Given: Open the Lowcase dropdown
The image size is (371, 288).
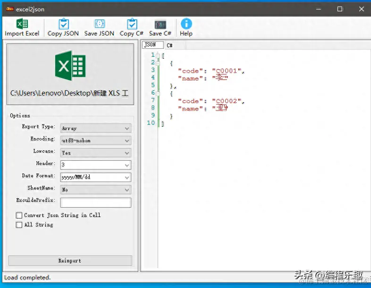Looking at the screenshot, I should 96,153.
